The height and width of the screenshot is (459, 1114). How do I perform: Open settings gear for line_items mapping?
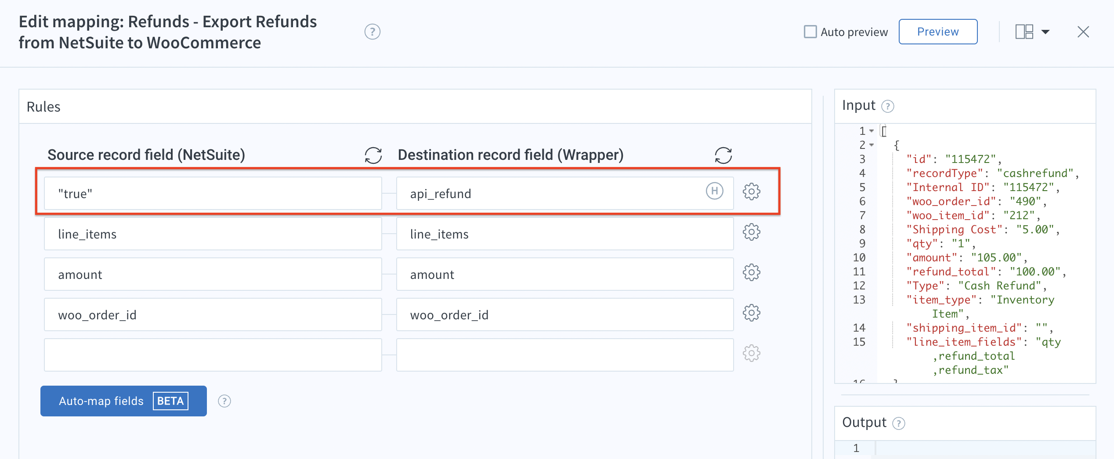[752, 232]
